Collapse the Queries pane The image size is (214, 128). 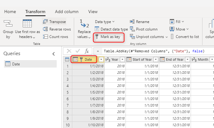54,54
